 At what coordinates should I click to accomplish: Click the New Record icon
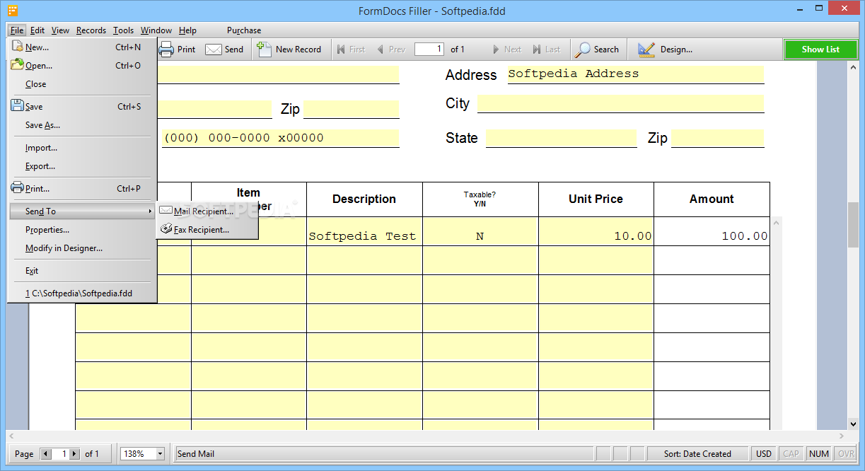[x=265, y=50]
